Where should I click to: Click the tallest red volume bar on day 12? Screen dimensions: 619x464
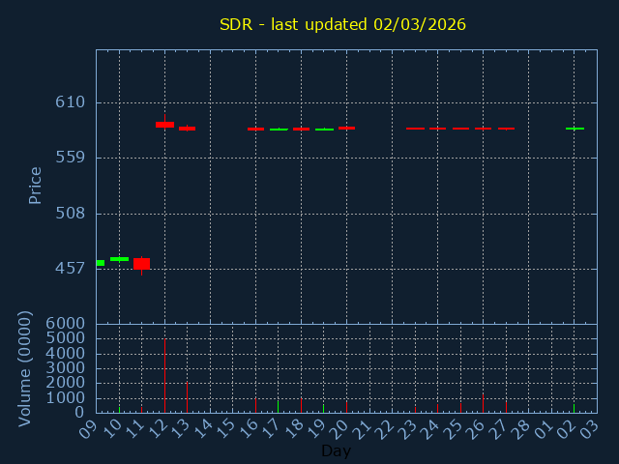tap(164, 375)
